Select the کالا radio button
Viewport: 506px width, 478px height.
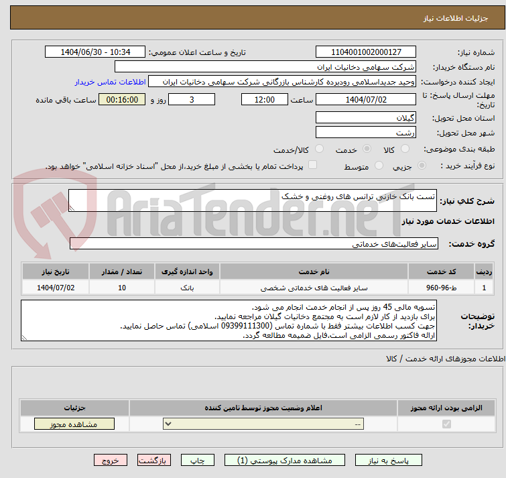point(405,149)
